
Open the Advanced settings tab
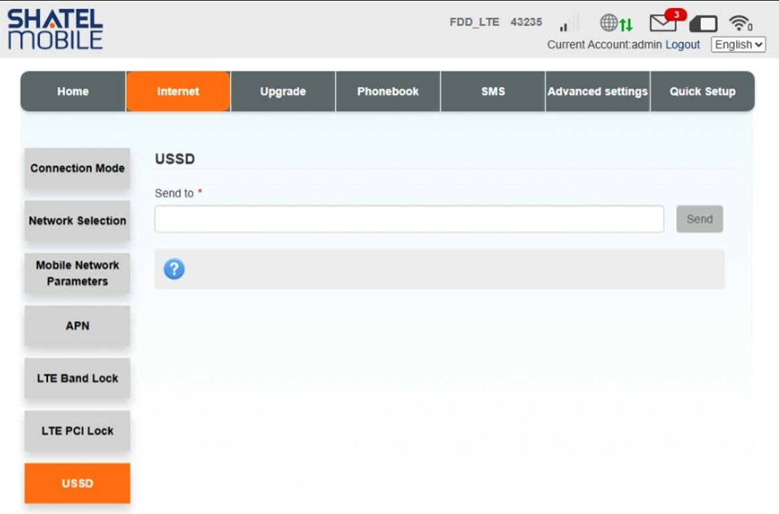(598, 92)
